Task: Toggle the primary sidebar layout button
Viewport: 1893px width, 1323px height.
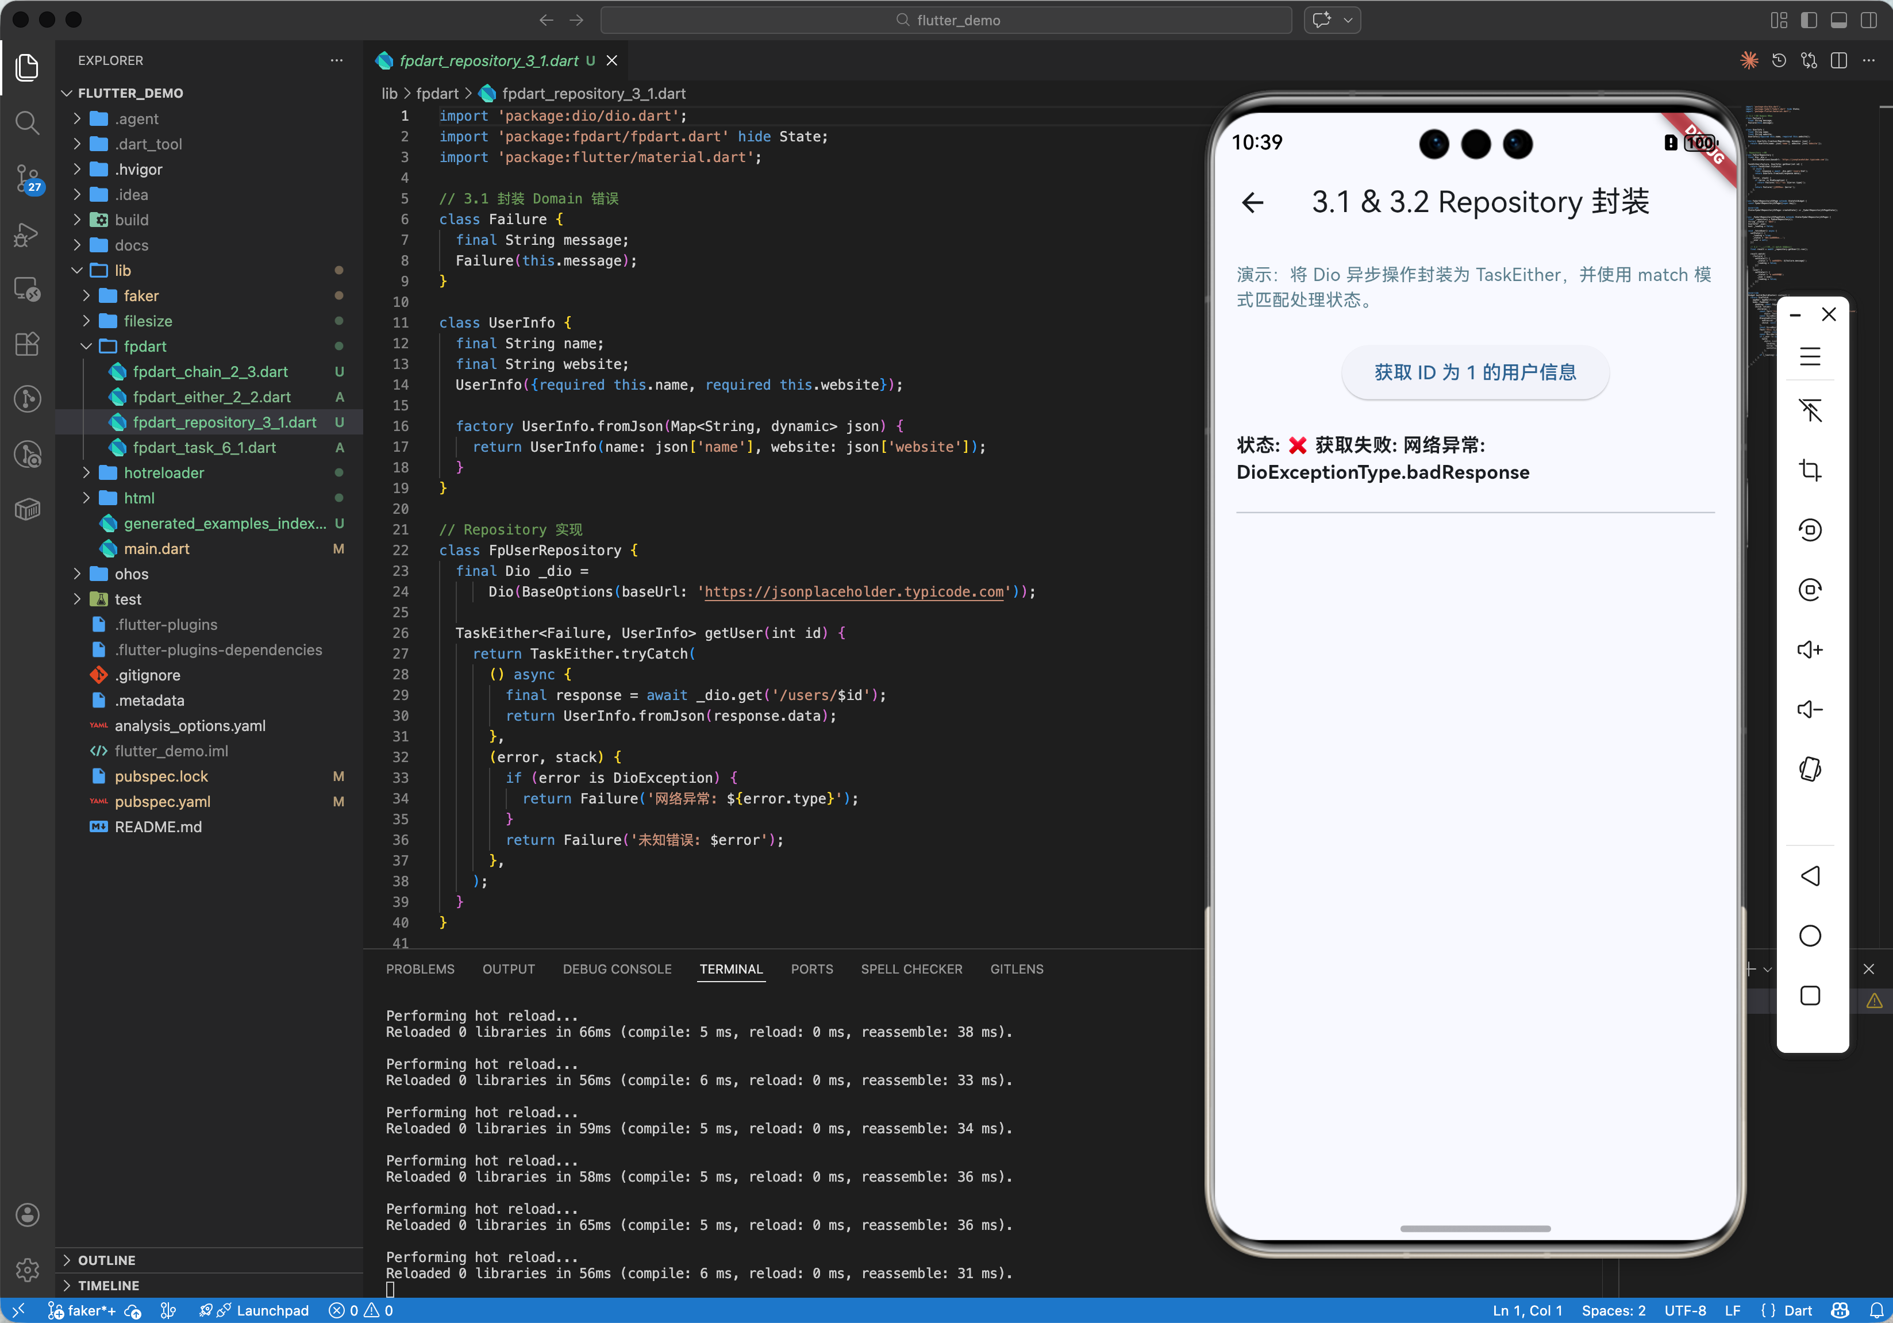Action: pos(1808,20)
